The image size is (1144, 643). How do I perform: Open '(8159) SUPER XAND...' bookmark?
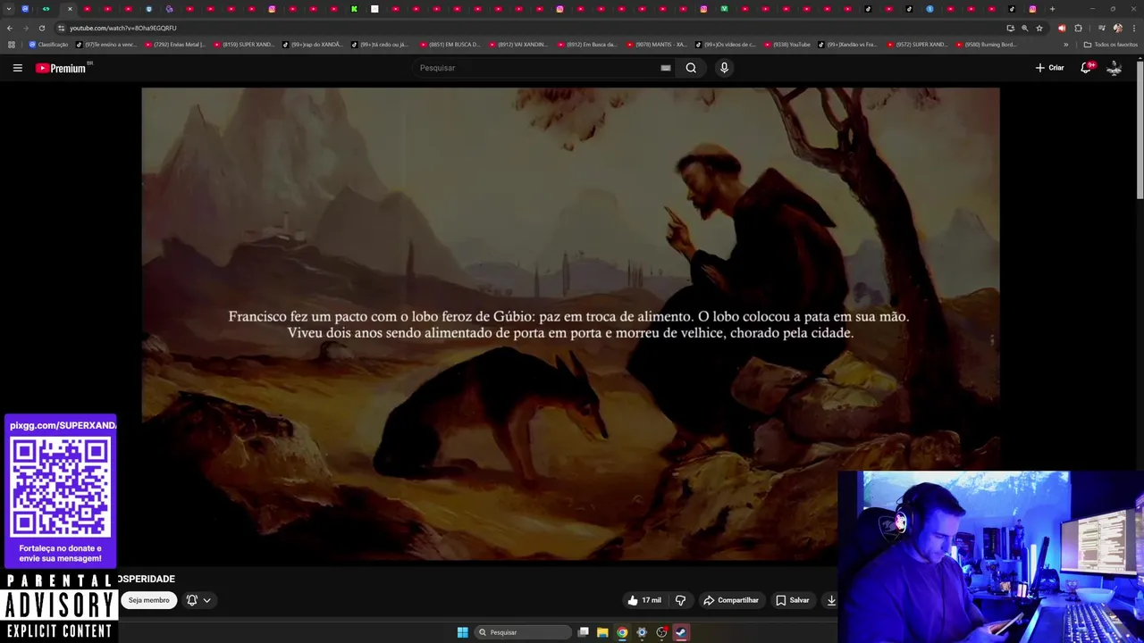click(x=243, y=45)
